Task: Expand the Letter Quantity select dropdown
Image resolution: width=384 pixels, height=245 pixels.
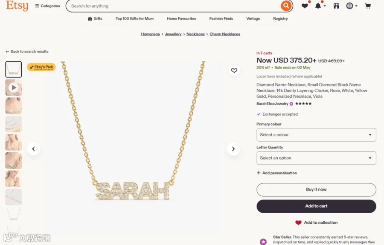Action: click(316, 158)
